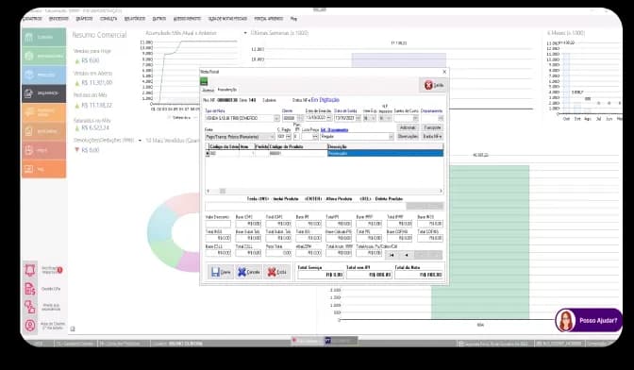
Task: Click the Dados NF-e button
Action: click(432, 137)
